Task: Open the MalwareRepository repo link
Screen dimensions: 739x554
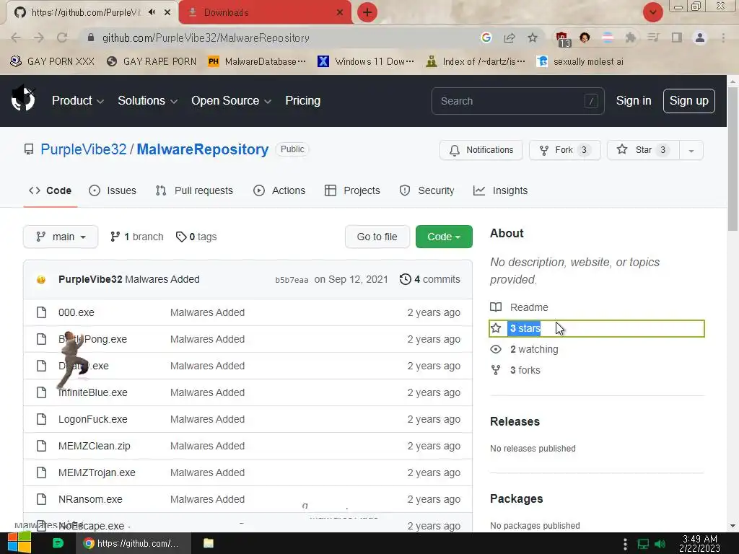Action: [203, 149]
